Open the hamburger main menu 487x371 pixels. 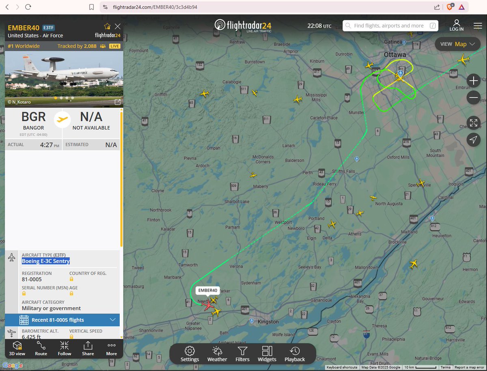point(478,26)
